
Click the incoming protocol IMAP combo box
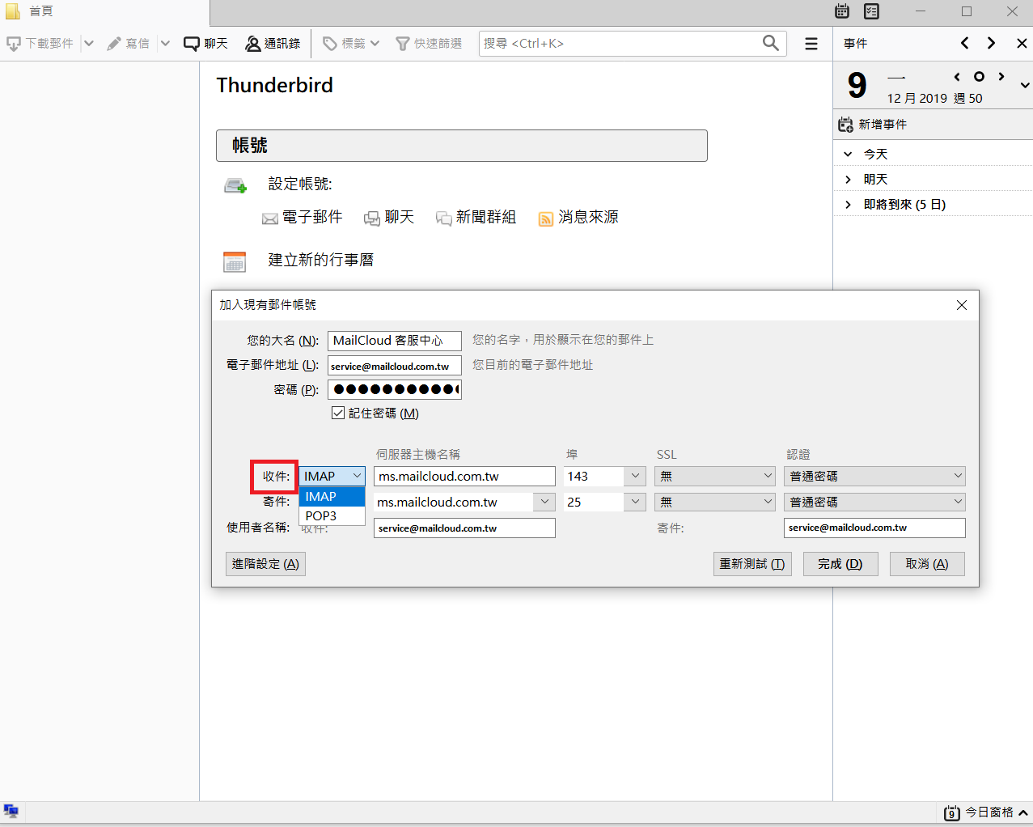tap(332, 477)
